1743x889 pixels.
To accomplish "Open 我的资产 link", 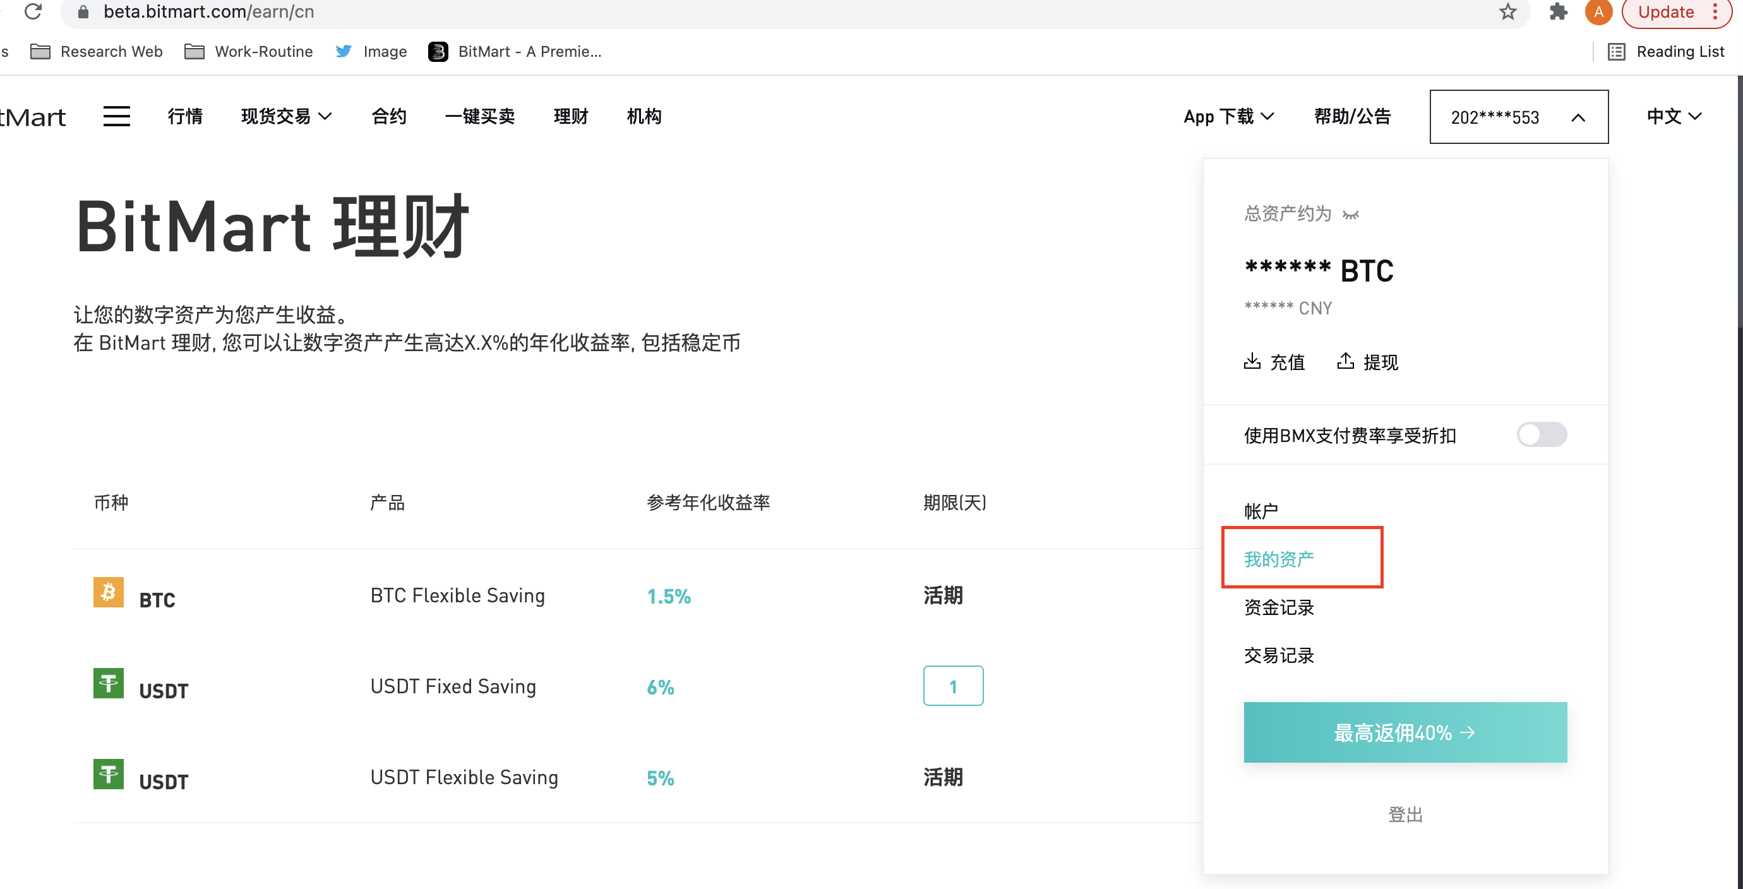I will (x=1279, y=559).
